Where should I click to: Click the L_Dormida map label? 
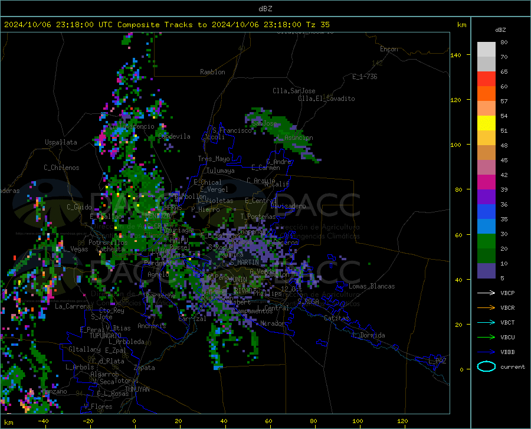pos(369,335)
